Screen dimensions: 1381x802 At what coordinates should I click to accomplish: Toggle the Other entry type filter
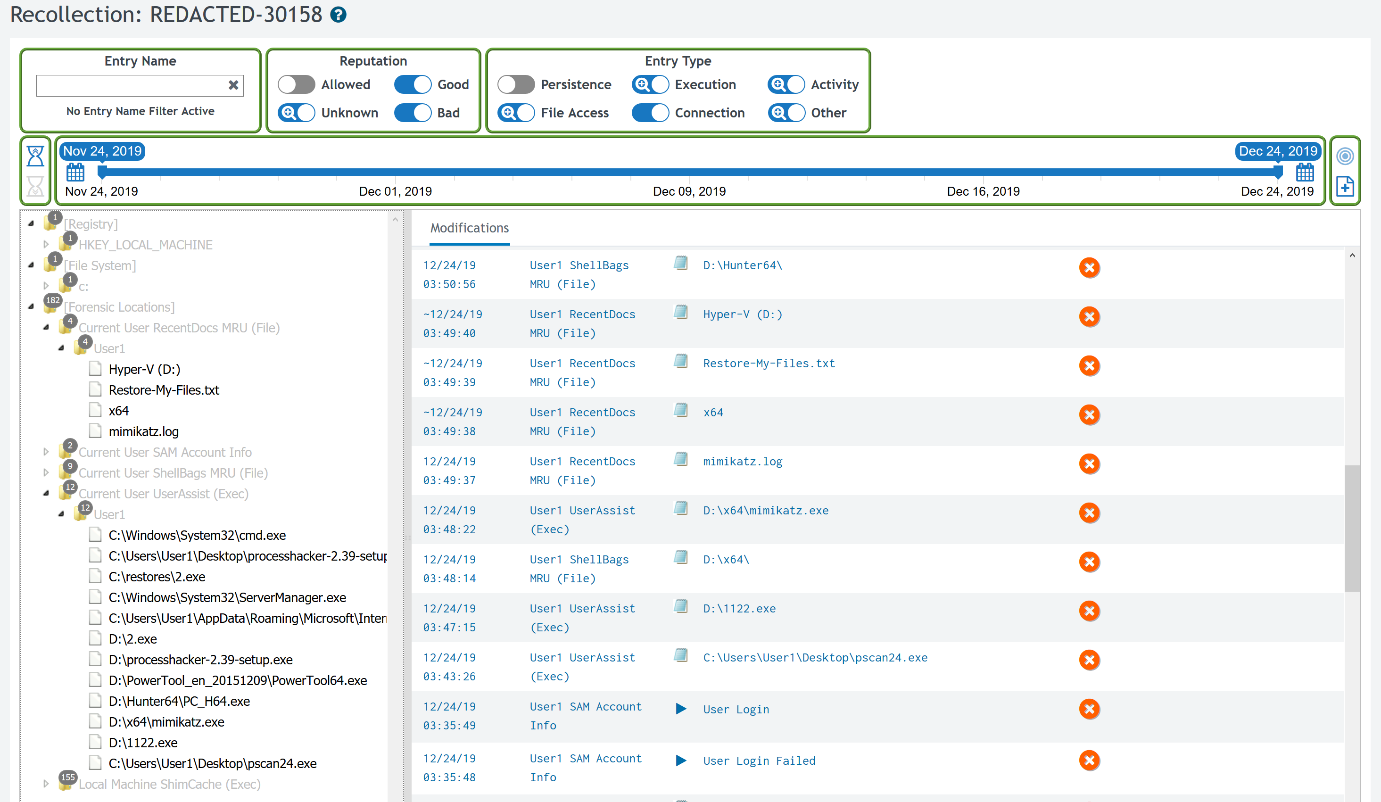click(x=786, y=113)
